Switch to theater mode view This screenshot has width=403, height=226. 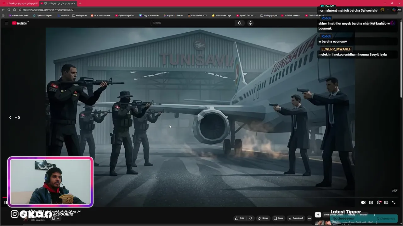(x=386, y=202)
